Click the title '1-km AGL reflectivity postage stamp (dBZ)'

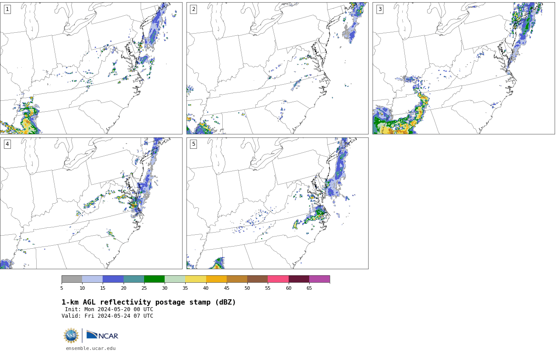[148, 302]
